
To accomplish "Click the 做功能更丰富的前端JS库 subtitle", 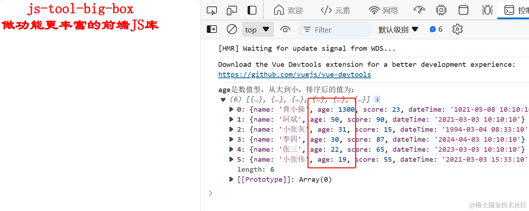I will click(x=80, y=25).
